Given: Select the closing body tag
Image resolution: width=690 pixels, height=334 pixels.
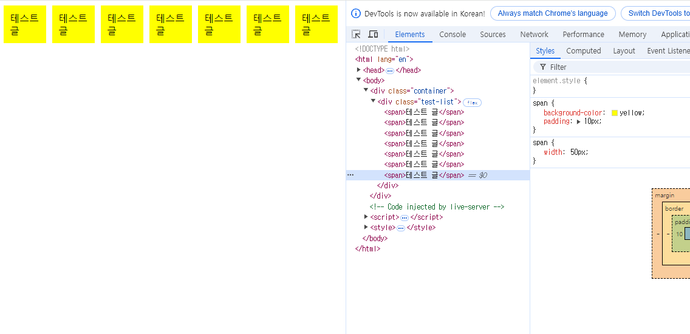Looking at the screenshot, I should (375, 238).
